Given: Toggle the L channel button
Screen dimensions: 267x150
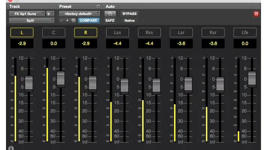Looking at the screenshot, I should point(22,33).
